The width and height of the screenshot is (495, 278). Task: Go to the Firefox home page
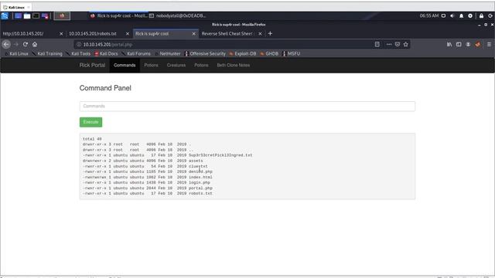tap(35, 45)
